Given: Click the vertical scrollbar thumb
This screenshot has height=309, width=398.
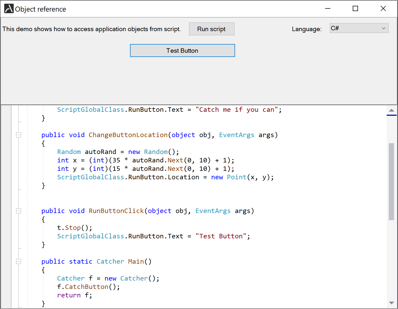Looking at the screenshot, I should pos(391,181).
